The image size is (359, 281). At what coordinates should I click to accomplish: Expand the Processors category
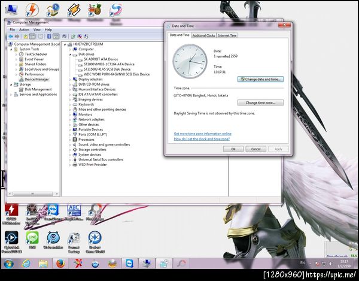pyautogui.click(x=70, y=140)
